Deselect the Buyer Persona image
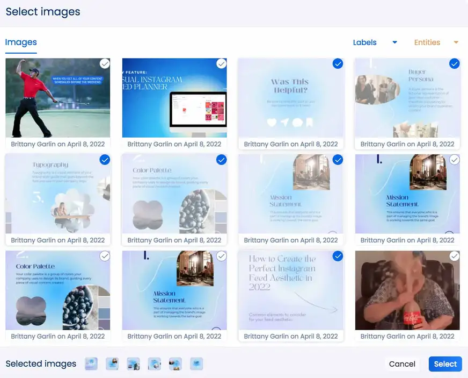 click(455, 63)
